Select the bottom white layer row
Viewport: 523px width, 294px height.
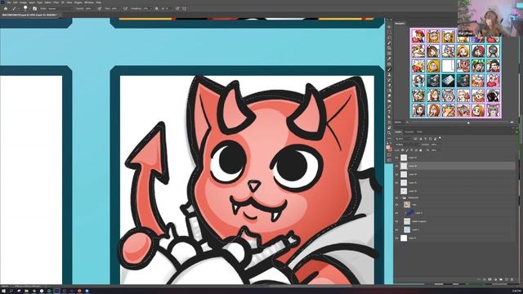[x=455, y=238]
